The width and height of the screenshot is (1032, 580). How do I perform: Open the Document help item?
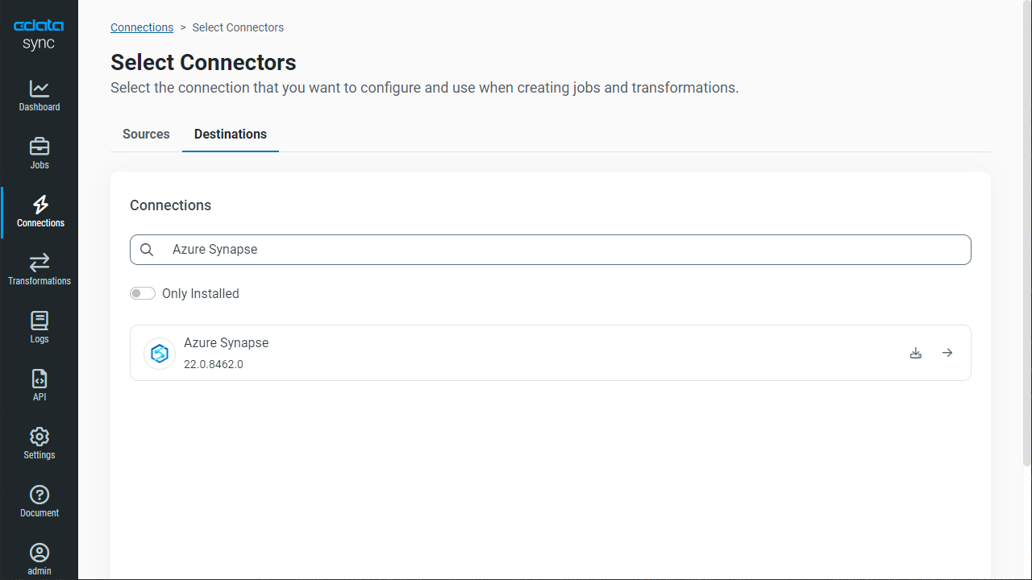pos(39,502)
